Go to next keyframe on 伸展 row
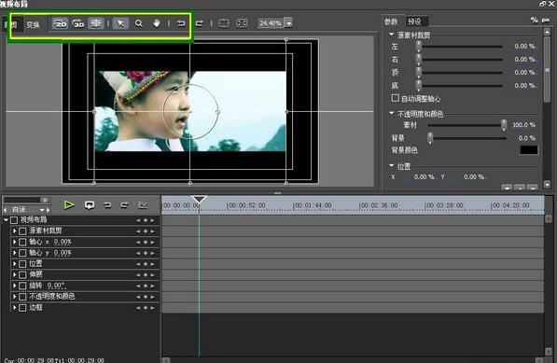Image resolution: width=557 pixels, height=363 pixels. pyautogui.click(x=152, y=275)
